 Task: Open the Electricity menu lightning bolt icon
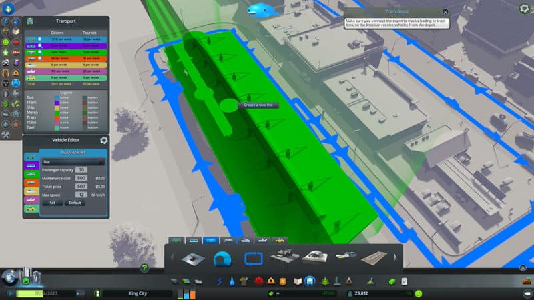point(221,281)
